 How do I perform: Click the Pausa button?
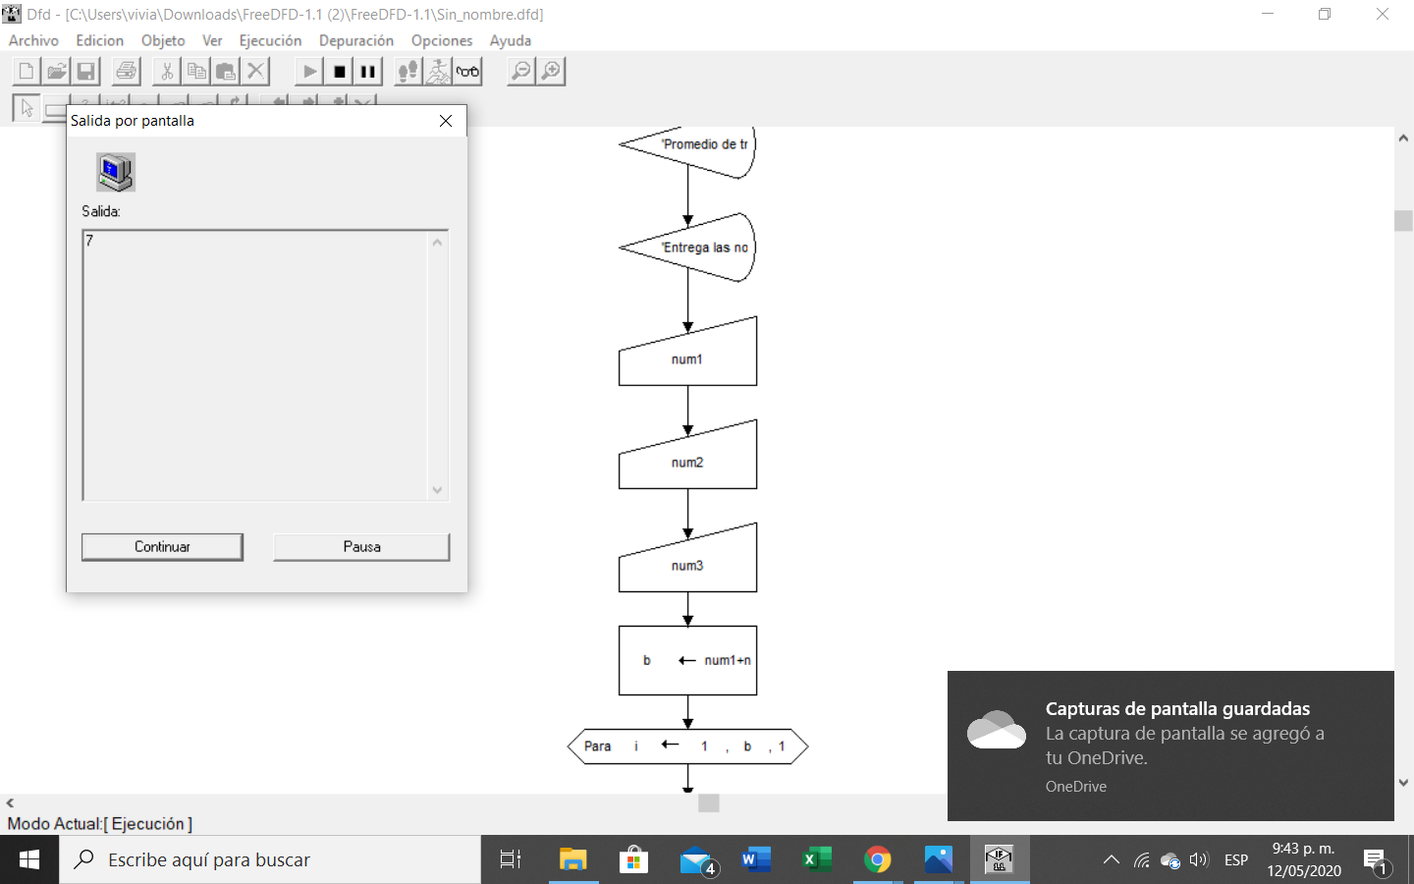pyautogui.click(x=361, y=547)
